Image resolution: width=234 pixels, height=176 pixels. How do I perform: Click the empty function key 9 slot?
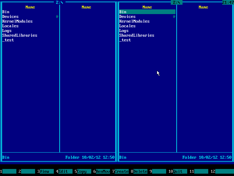coord(158,171)
